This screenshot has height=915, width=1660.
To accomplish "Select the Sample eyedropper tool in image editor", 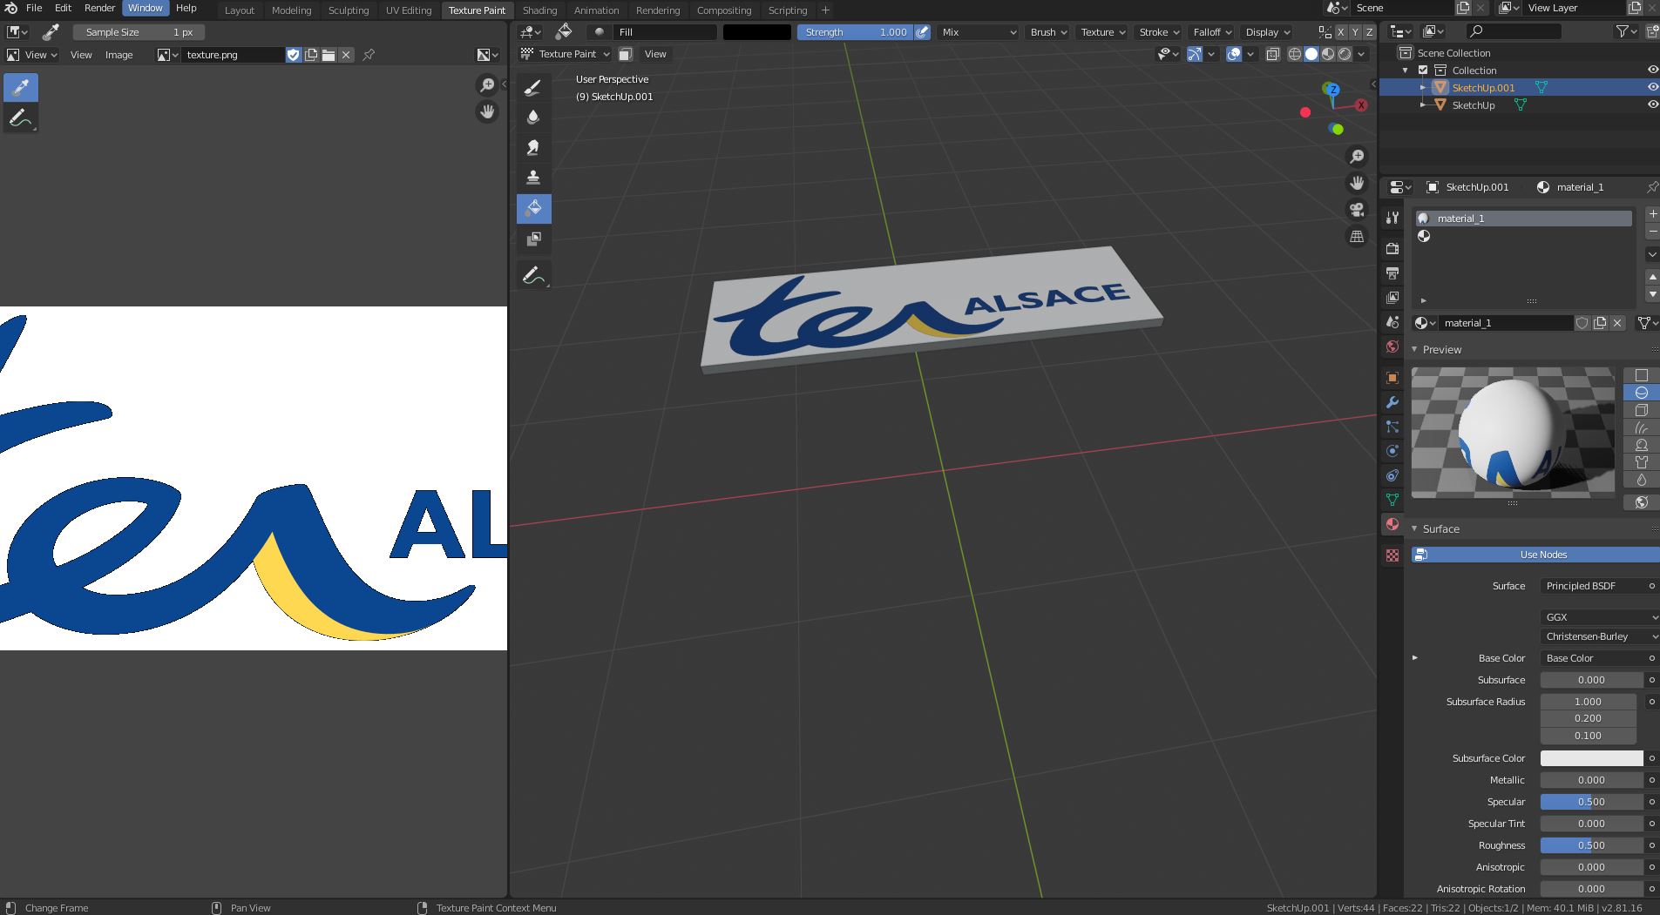I will (x=21, y=87).
